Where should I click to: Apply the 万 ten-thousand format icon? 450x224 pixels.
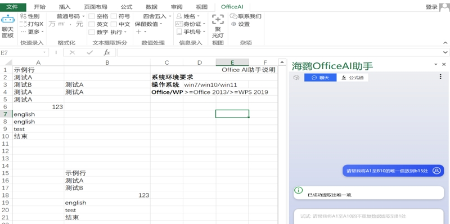coord(52,24)
